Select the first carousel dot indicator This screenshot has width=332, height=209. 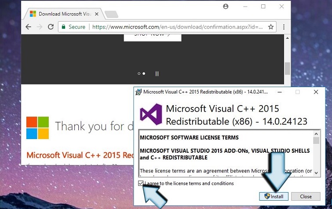(x=139, y=73)
